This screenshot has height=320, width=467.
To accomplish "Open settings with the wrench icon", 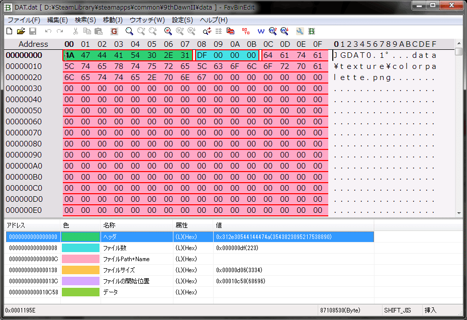I will tap(300, 31).
